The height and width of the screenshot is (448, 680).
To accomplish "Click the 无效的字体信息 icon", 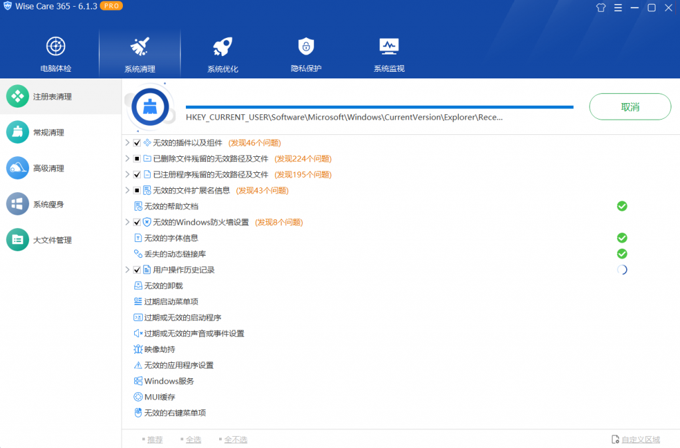I will pos(138,238).
